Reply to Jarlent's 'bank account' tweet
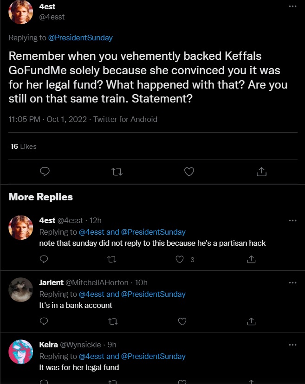 click(44, 321)
